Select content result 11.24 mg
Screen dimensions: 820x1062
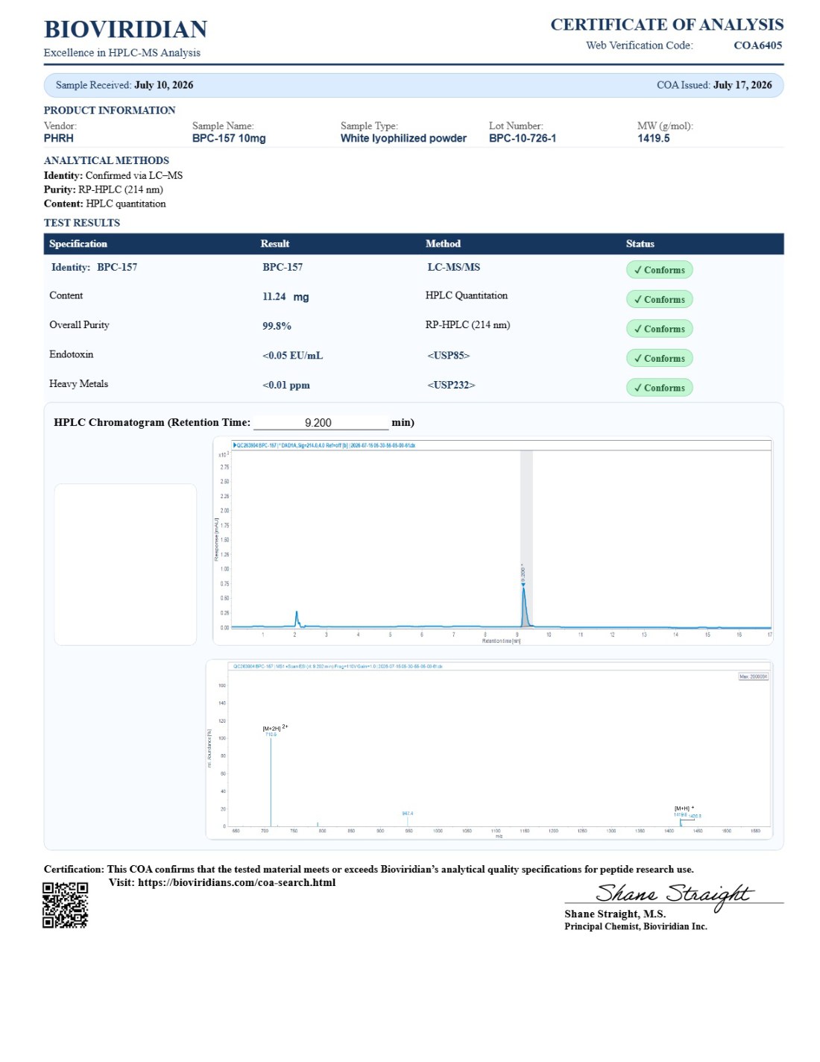[x=286, y=297]
